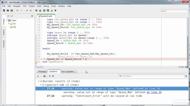
Task: Click the read-write lock icon in status bar
Action: (x=185, y=67)
